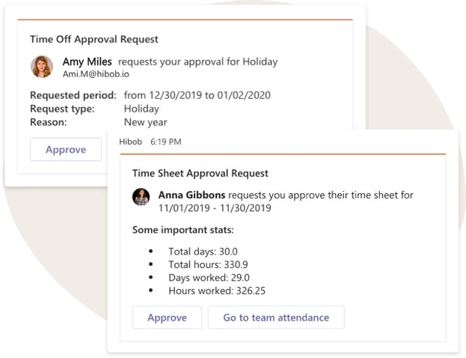
Task: Click the Total days: 30.0 line
Action: click(x=203, y=252)
